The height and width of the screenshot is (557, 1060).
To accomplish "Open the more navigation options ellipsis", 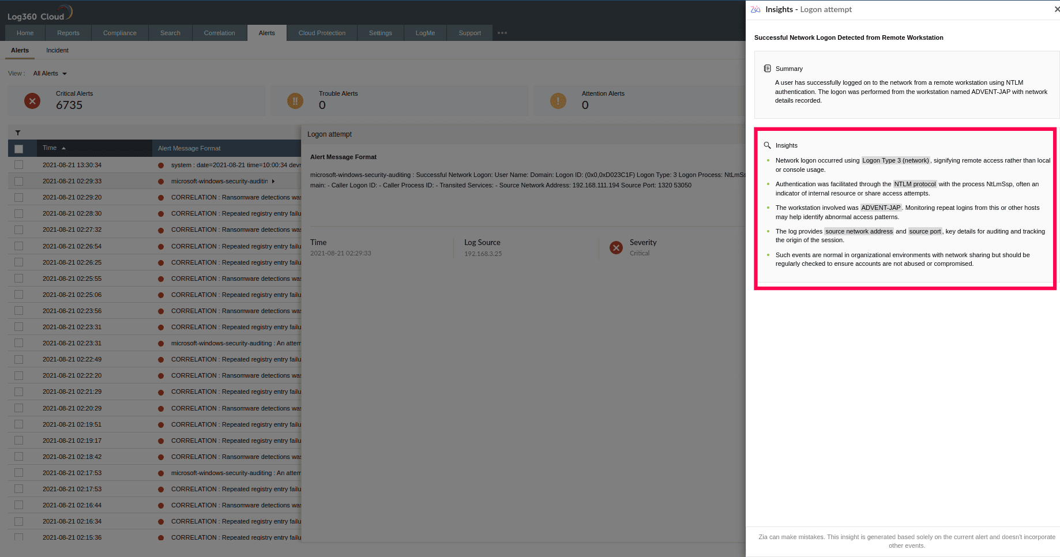I will 502,33.
